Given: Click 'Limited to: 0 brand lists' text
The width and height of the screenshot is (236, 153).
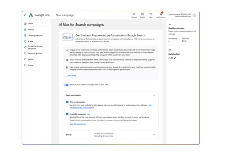Looking at the screenshot, I should (104, 133).
